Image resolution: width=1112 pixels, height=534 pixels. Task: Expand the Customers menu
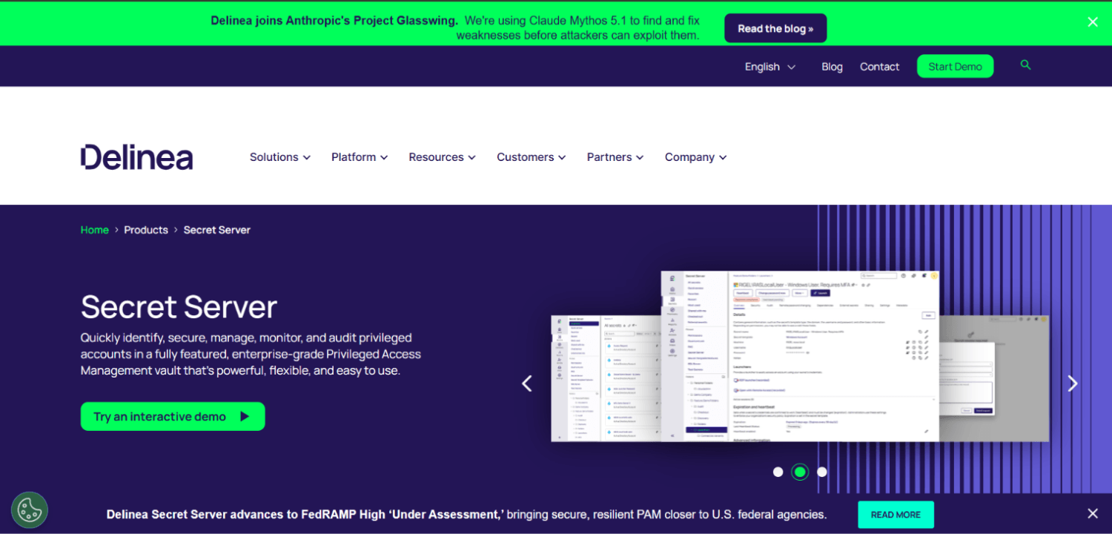point(532,157)
